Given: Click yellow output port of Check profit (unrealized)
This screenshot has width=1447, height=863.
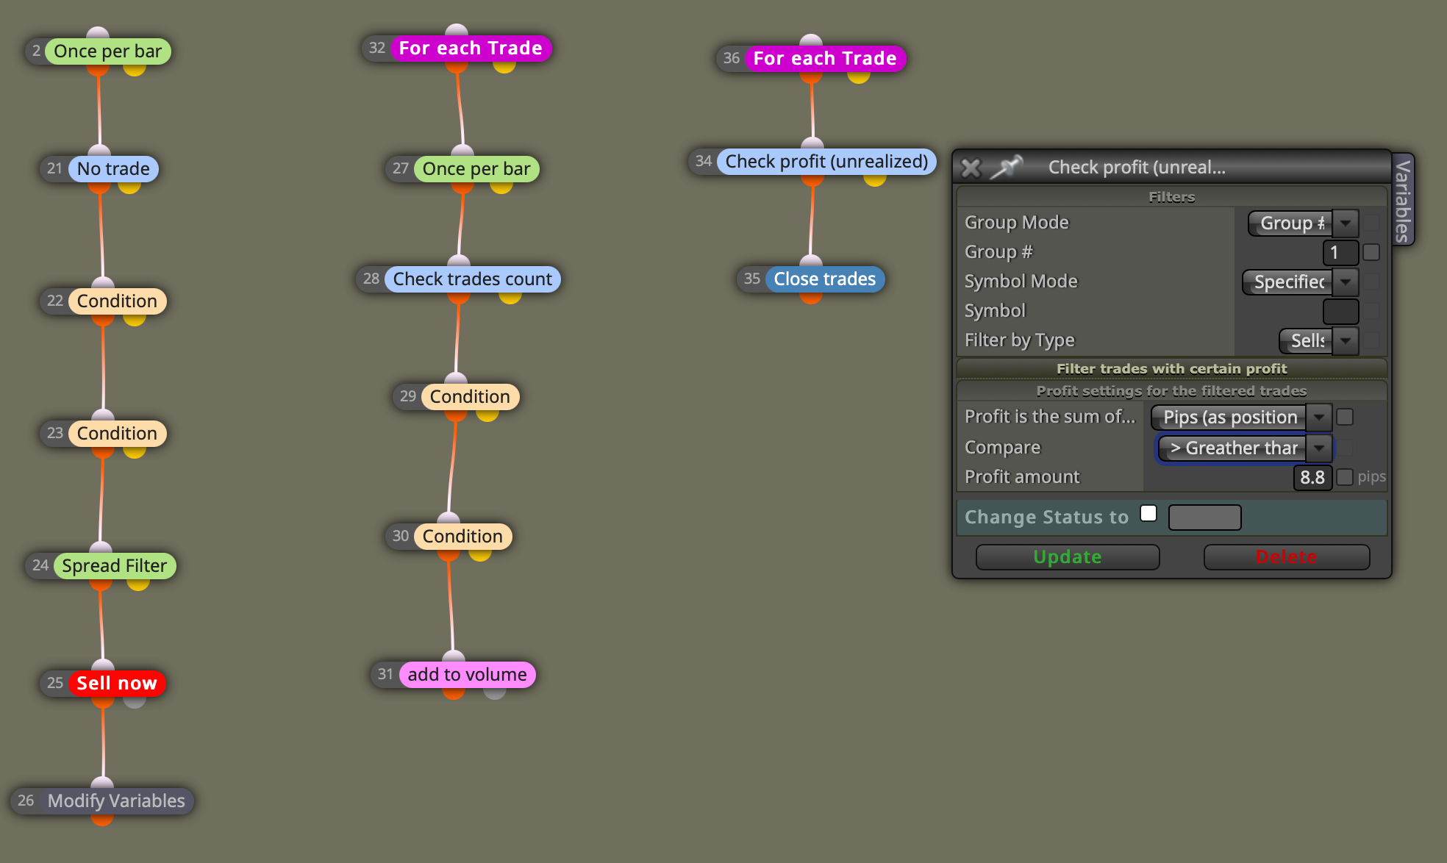Looking at the screenshot, I should coord(875,179).
